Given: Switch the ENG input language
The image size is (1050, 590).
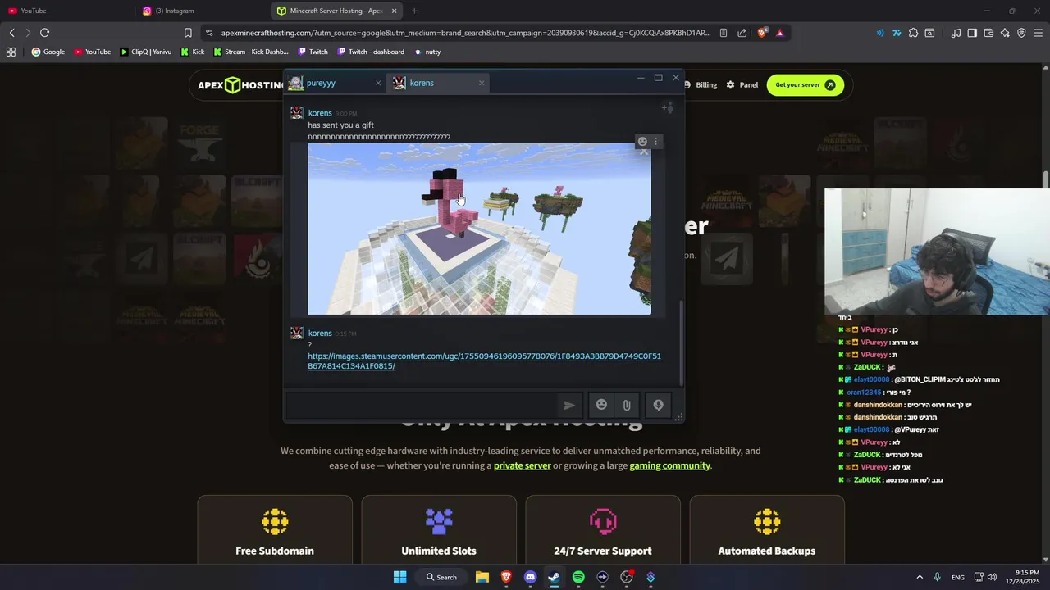Looking at the screenshot, I should (x=957, y=577).
